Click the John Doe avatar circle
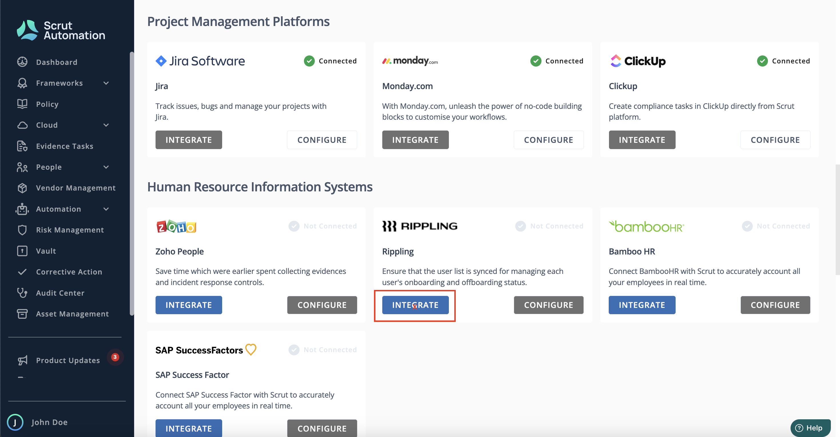 pyautogui.click(x=15, y=422)
